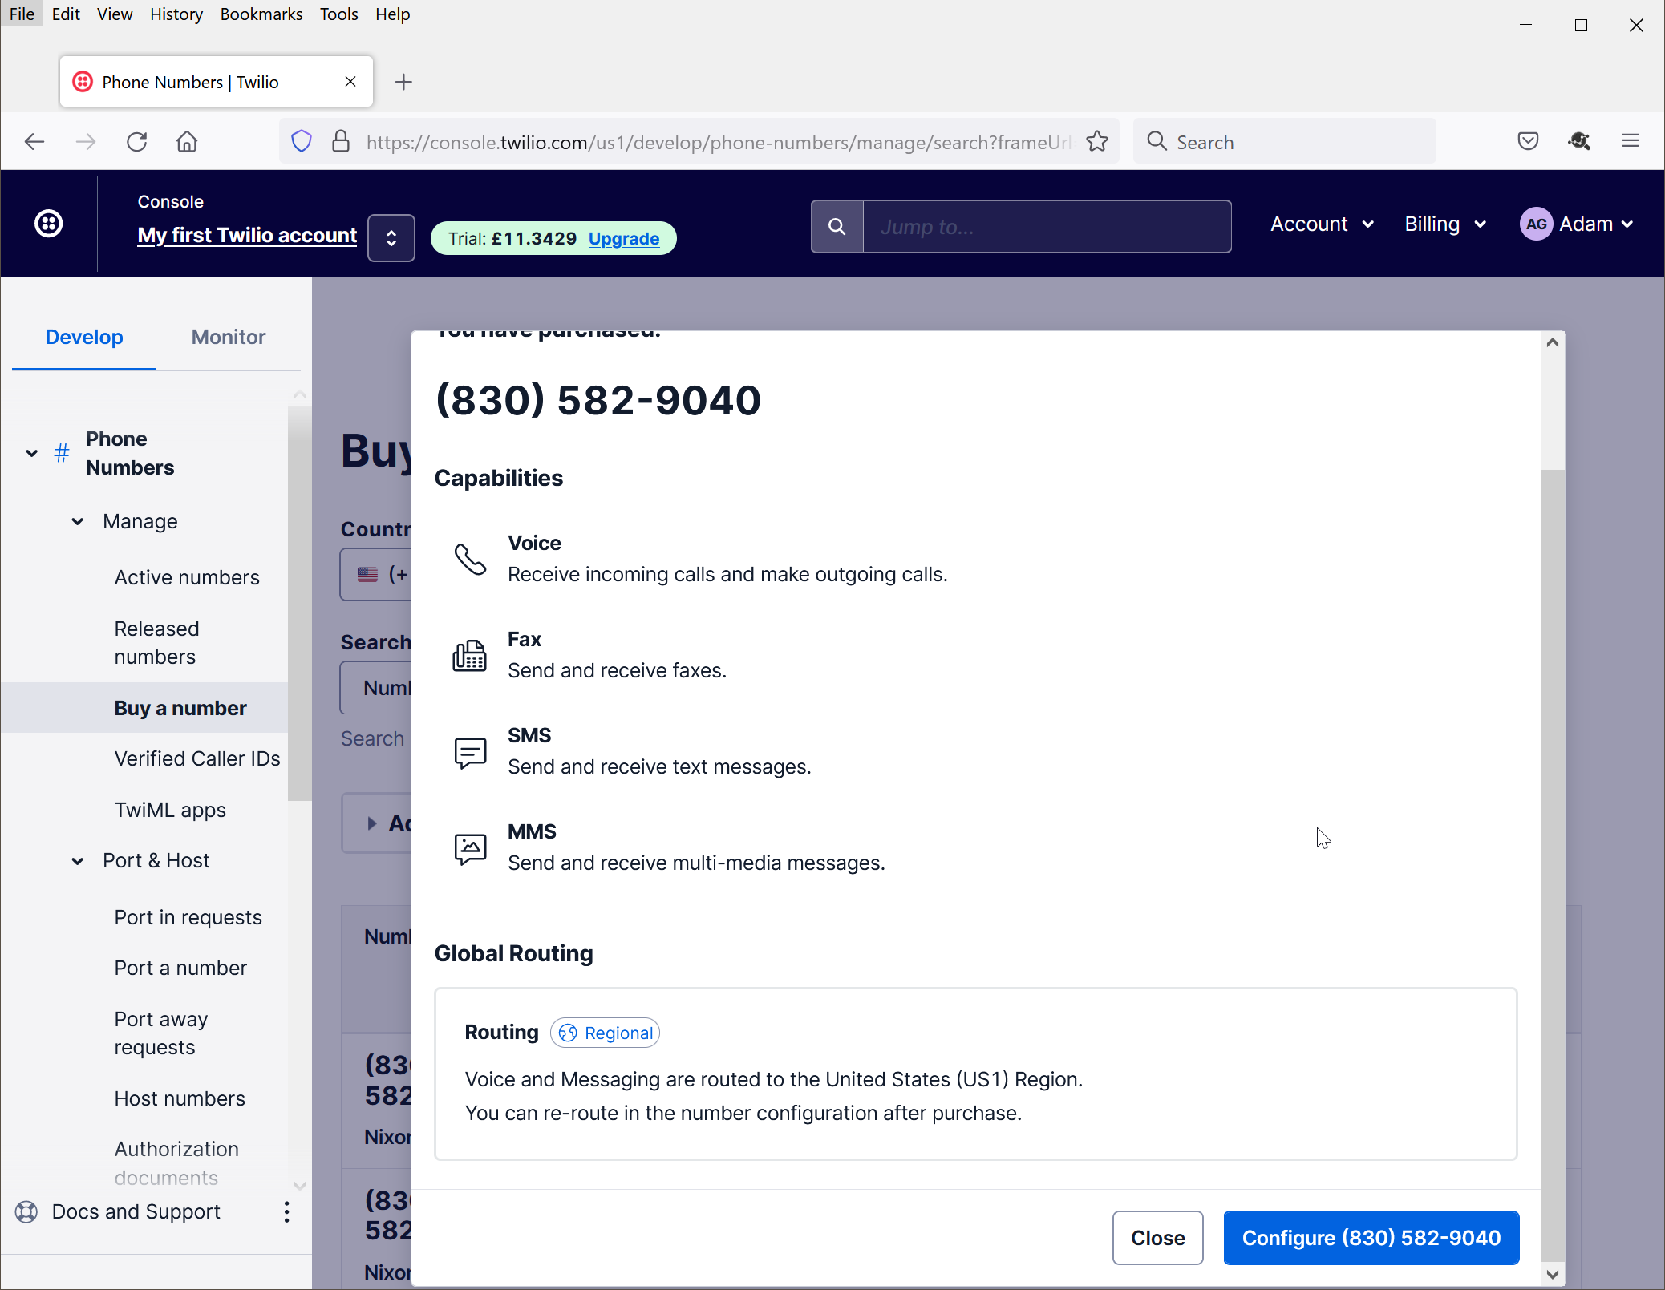This screenshot has height=1290, width=1665.
Task: Switch to the Monitor tab
Action: point(228,337)
